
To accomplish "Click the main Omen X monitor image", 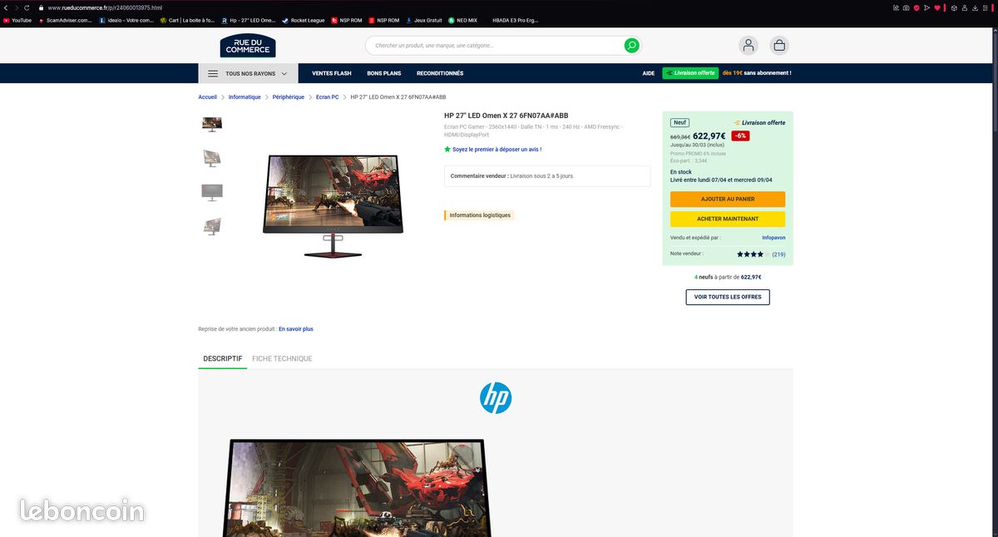I will [333, 205].
